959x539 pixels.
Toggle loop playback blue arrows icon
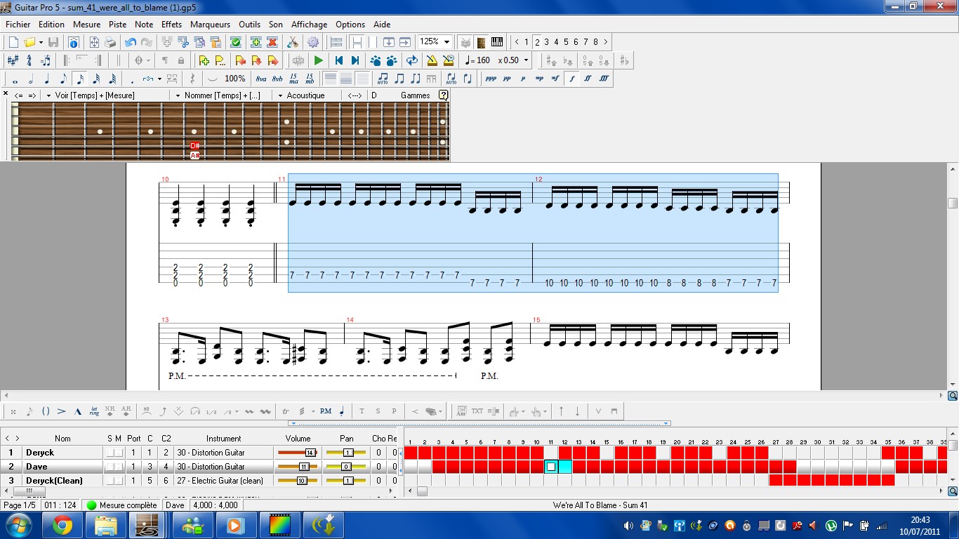click(412, 60)
